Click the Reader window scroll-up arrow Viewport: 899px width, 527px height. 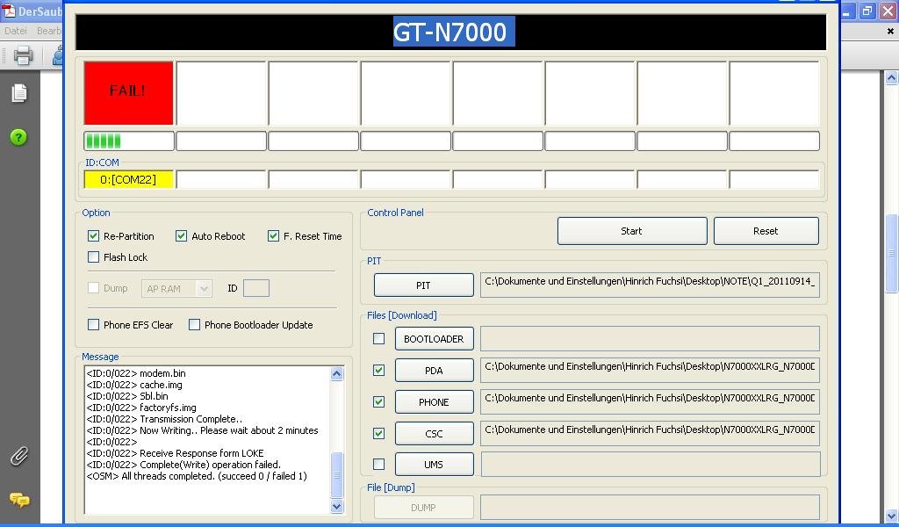tap(891, 78)
